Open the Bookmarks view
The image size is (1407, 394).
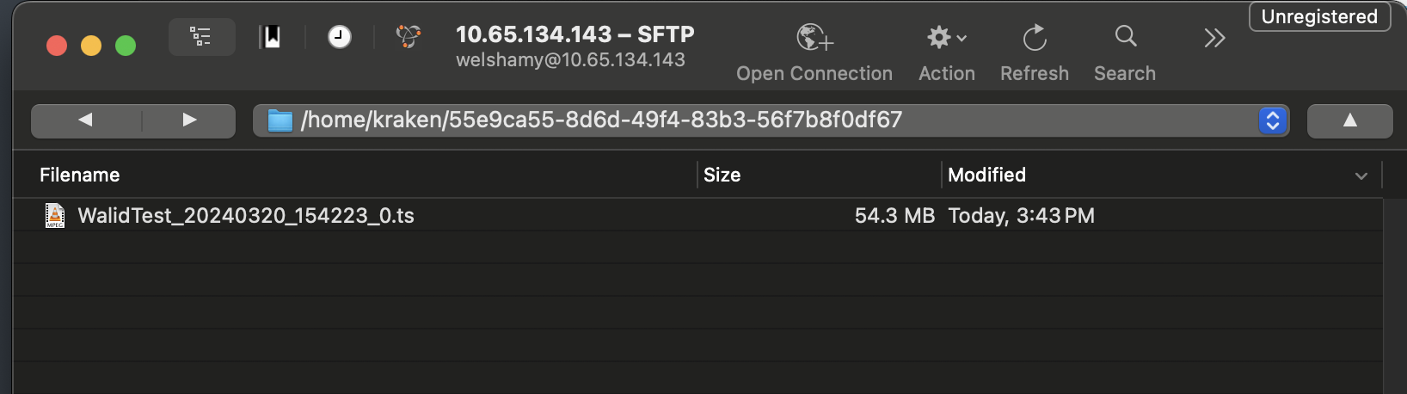pyautogui.click(x=270, y=37)
